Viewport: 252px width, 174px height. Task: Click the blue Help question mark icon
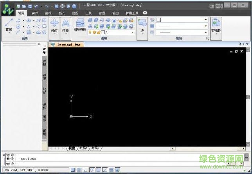pos(74,6)
